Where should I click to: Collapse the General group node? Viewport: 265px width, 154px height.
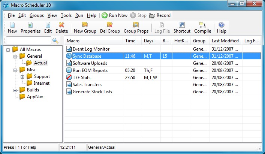click(15, 57)
